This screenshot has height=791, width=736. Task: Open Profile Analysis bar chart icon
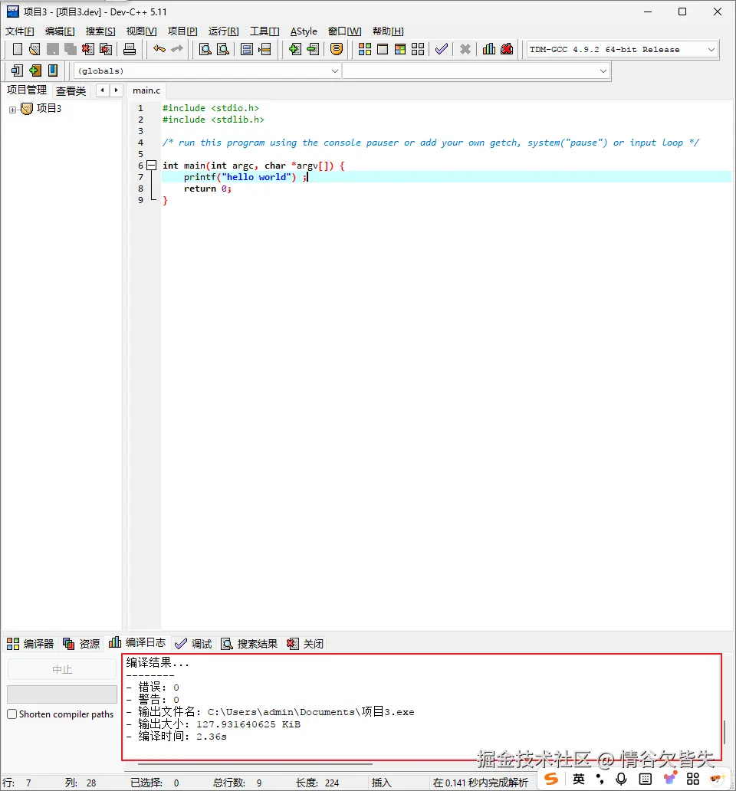(x=489, y=49)
